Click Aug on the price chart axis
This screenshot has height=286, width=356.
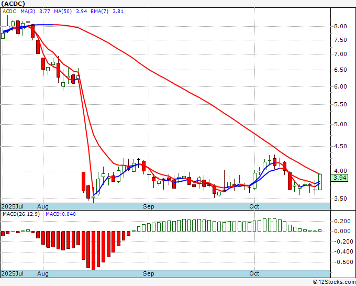pos(43,206)
